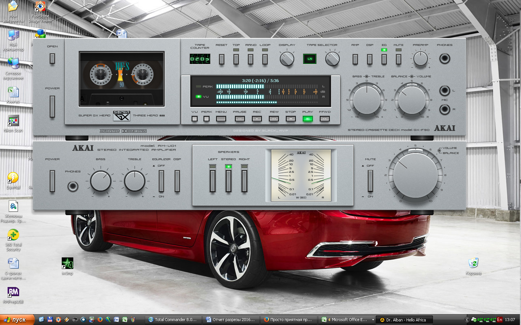Open the пуск Start menu
The height and width of the screenshot is (325, 521).
pyautogui.click(x=17, y=320)
